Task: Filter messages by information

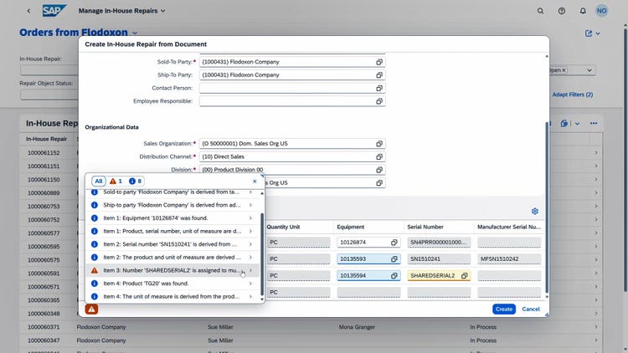Action: [x=135, y=182]
